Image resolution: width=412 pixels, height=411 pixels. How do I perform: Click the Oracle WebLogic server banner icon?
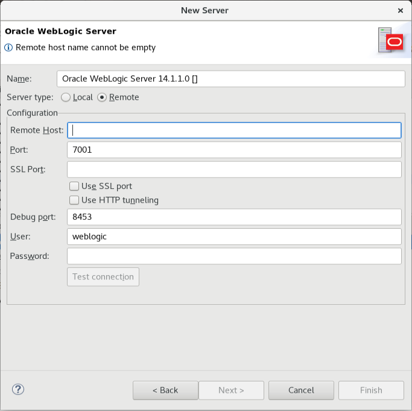(390, 40)
